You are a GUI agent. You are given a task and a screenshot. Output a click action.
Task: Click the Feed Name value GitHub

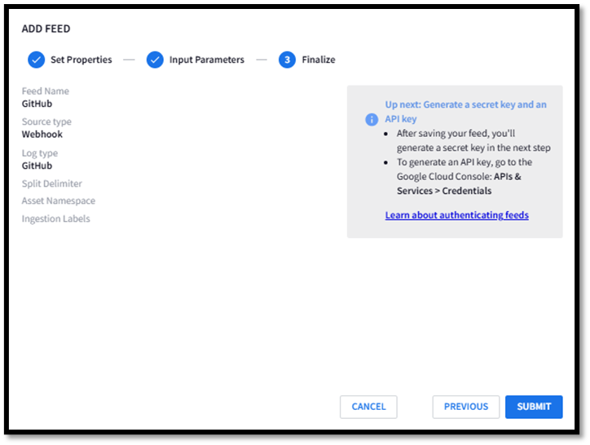(37, 104)
